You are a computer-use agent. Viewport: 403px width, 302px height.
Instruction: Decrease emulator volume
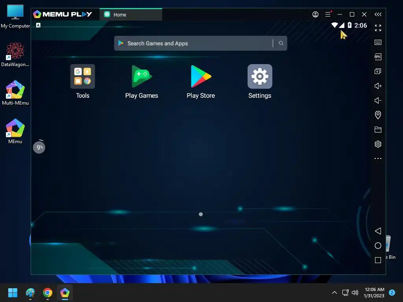[x=378, y=100]
